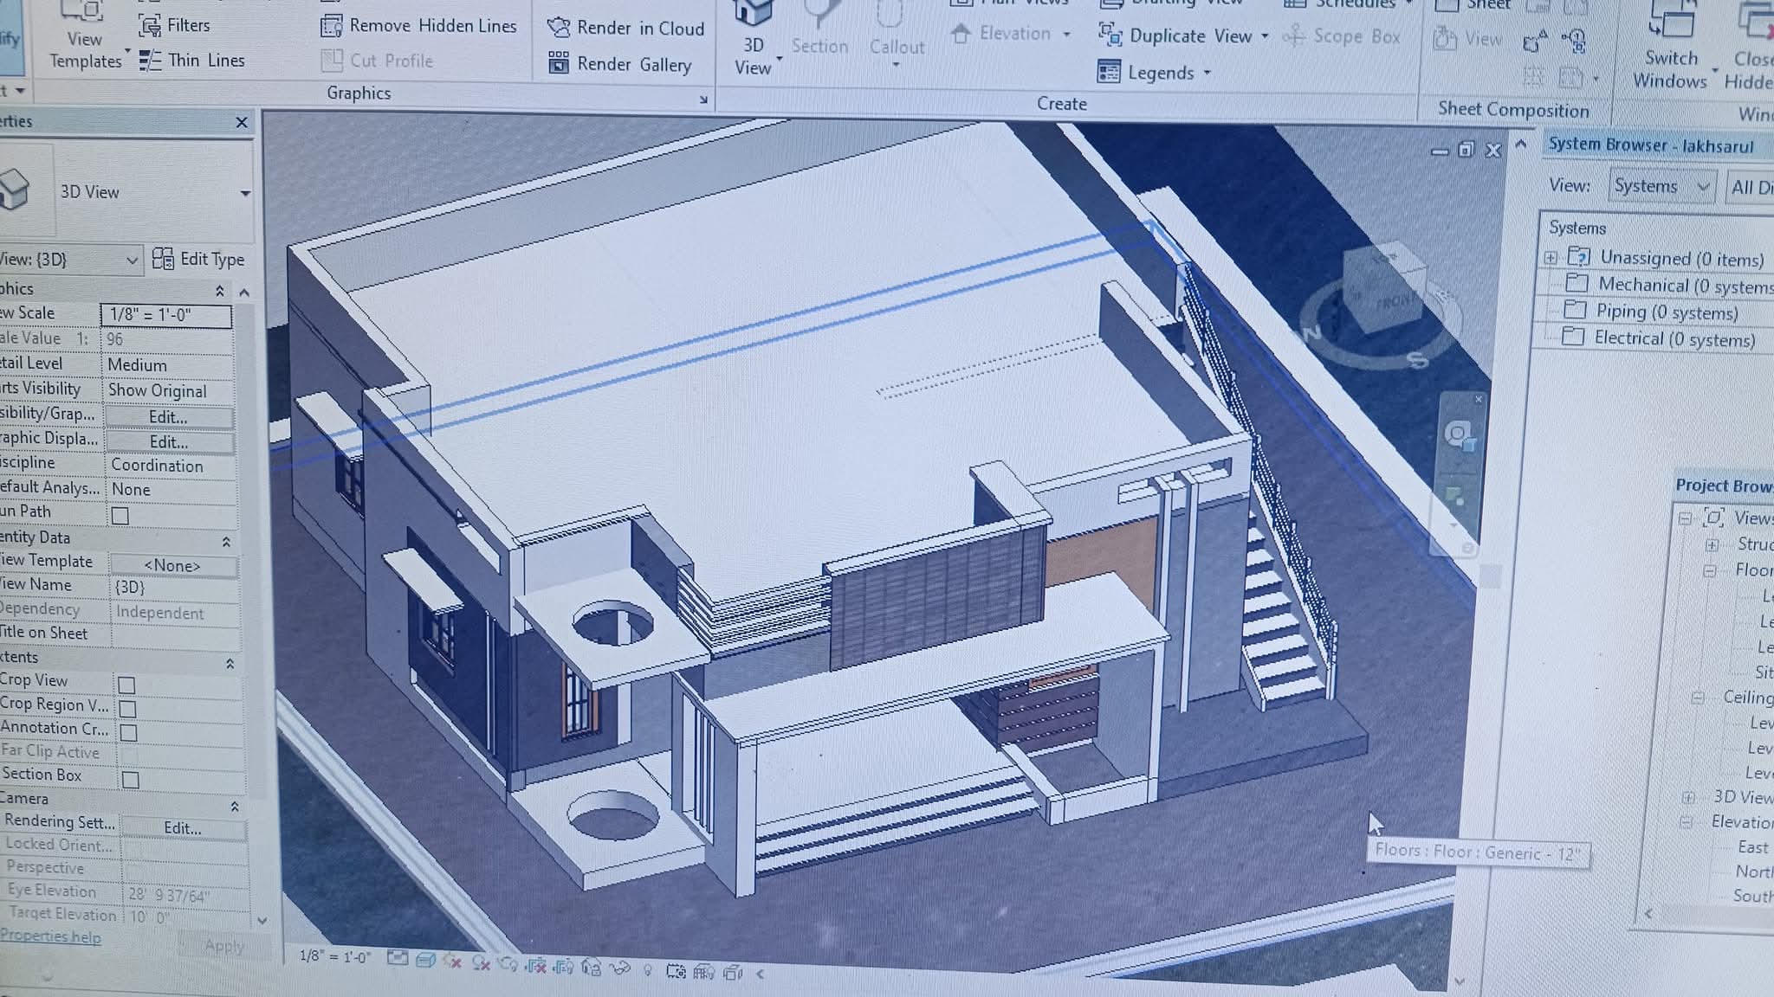Click the Edit Type button
This screenshot has width=1774, height=997.
point(198,259)
